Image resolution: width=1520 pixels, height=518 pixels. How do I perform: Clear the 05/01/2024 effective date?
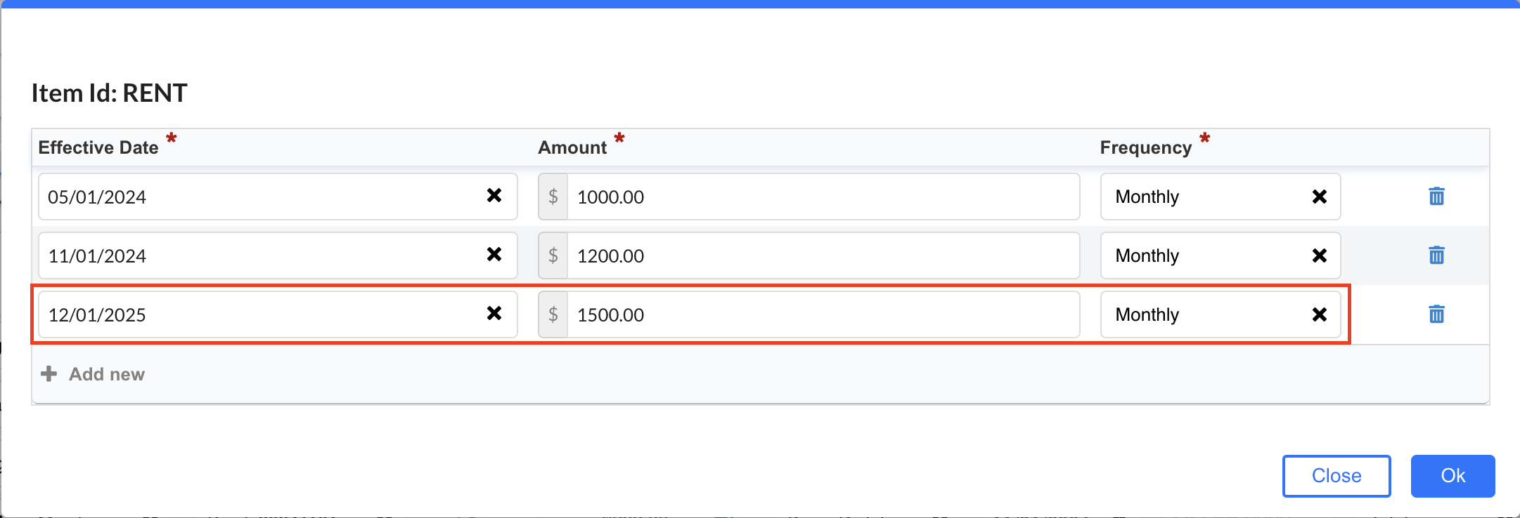[494, 195]
